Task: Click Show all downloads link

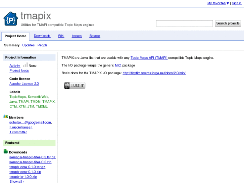Action: tap(17, 181)
